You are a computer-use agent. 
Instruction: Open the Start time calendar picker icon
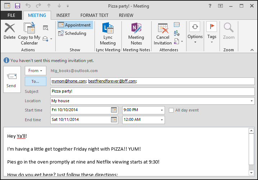(114, 110)
